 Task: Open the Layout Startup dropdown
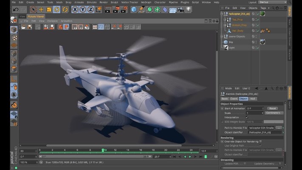click(272, 2)
